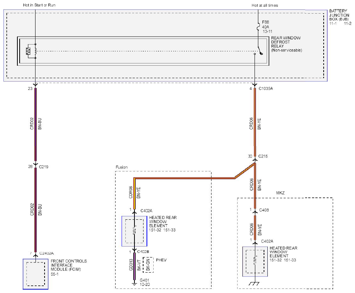Open the 151-33 reference in the MKZ box

coord(290,260)
